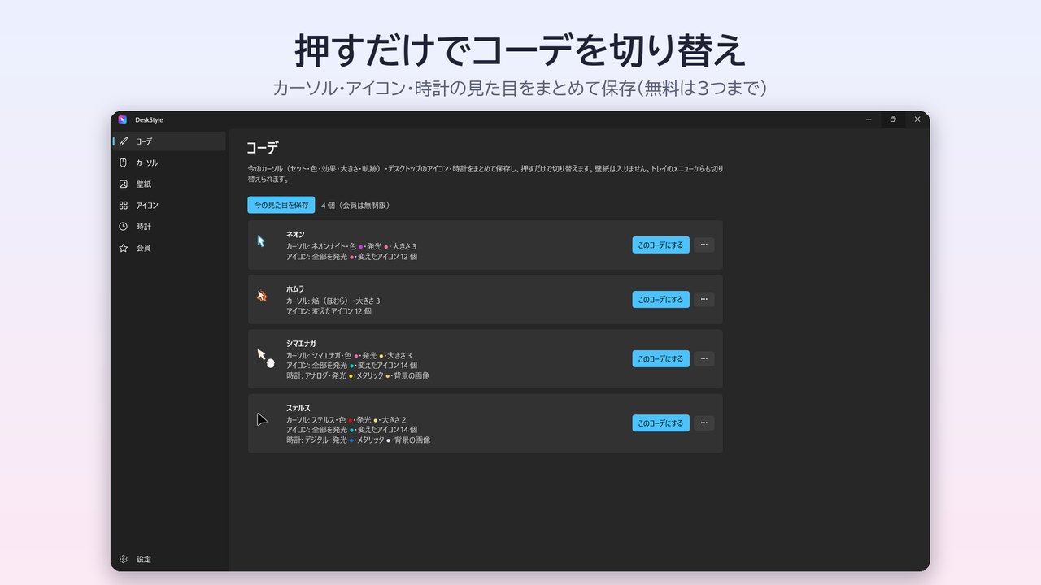
Task: Apply the ホムラ outfit with このコーデにする
Action: [x=660, y=299]
